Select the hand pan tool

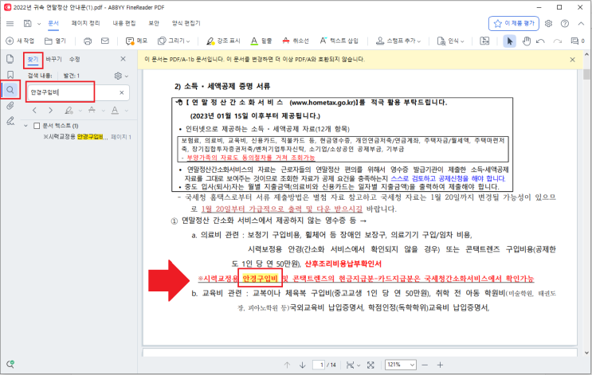pos(527,41)
